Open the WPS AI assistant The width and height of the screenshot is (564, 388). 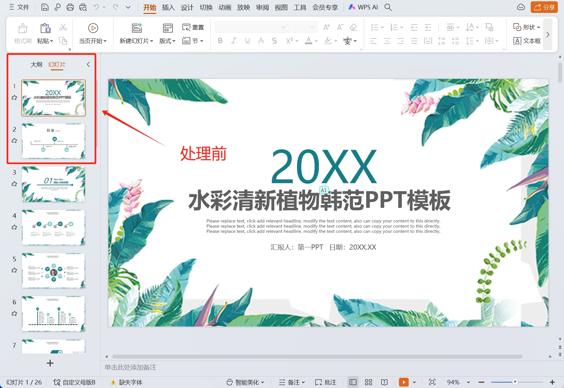click(x=363, y=7)
